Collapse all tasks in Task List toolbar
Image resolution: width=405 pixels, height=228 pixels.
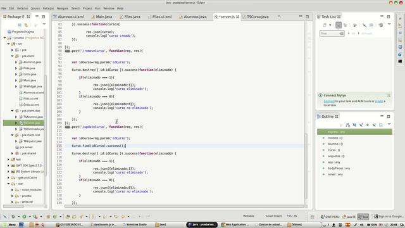(371, 25)
